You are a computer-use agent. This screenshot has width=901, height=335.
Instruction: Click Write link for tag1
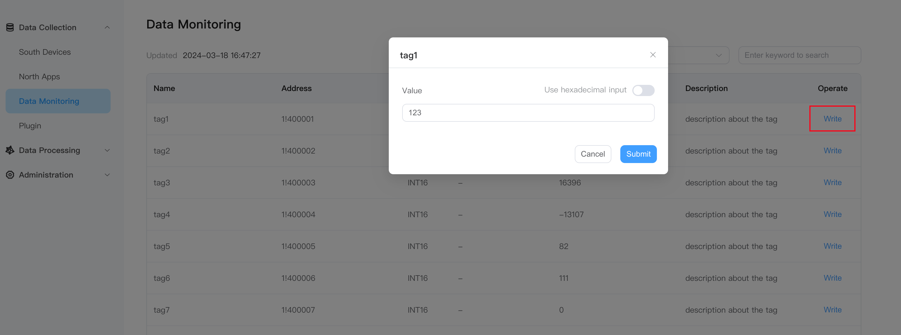pos(833,119)
